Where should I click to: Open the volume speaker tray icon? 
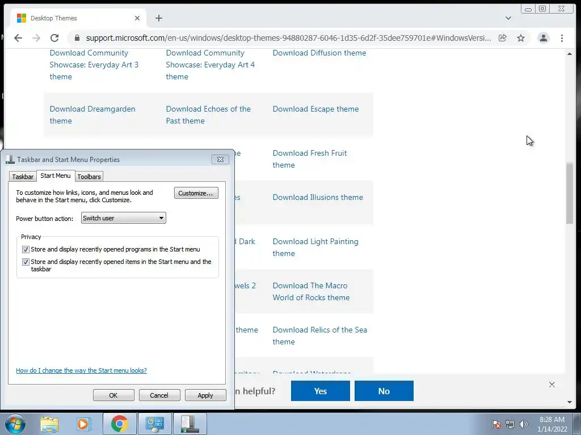tap(523, 424)
